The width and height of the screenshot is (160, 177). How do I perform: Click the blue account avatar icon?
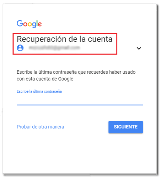click(x=20, y=48)
